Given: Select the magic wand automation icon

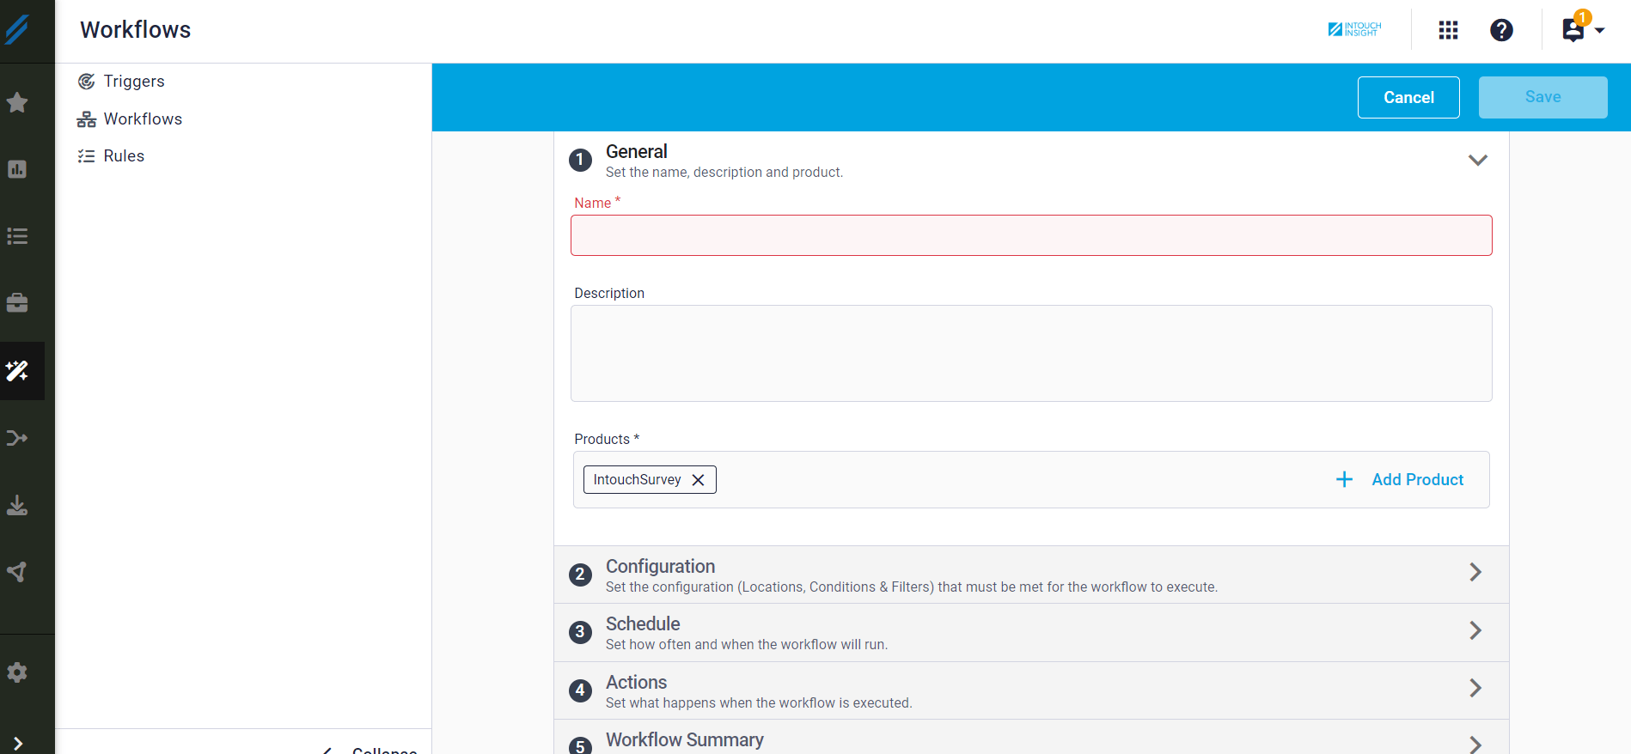Looking at the screenshot, I should 17,370.
